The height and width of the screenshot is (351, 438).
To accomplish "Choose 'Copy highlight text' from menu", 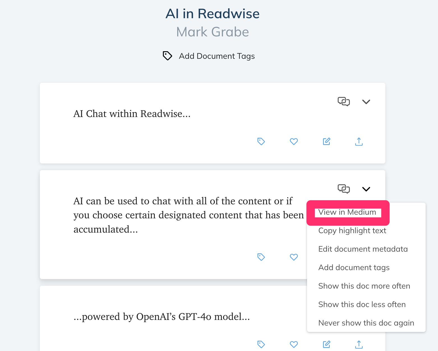I will [352, 231].
